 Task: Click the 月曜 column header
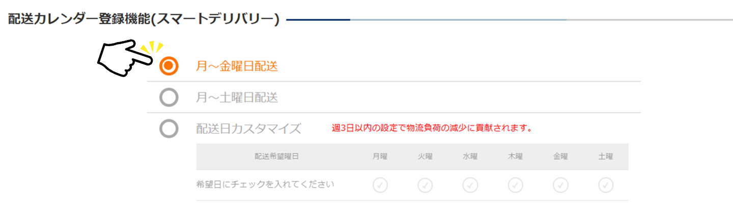[380, 157]
